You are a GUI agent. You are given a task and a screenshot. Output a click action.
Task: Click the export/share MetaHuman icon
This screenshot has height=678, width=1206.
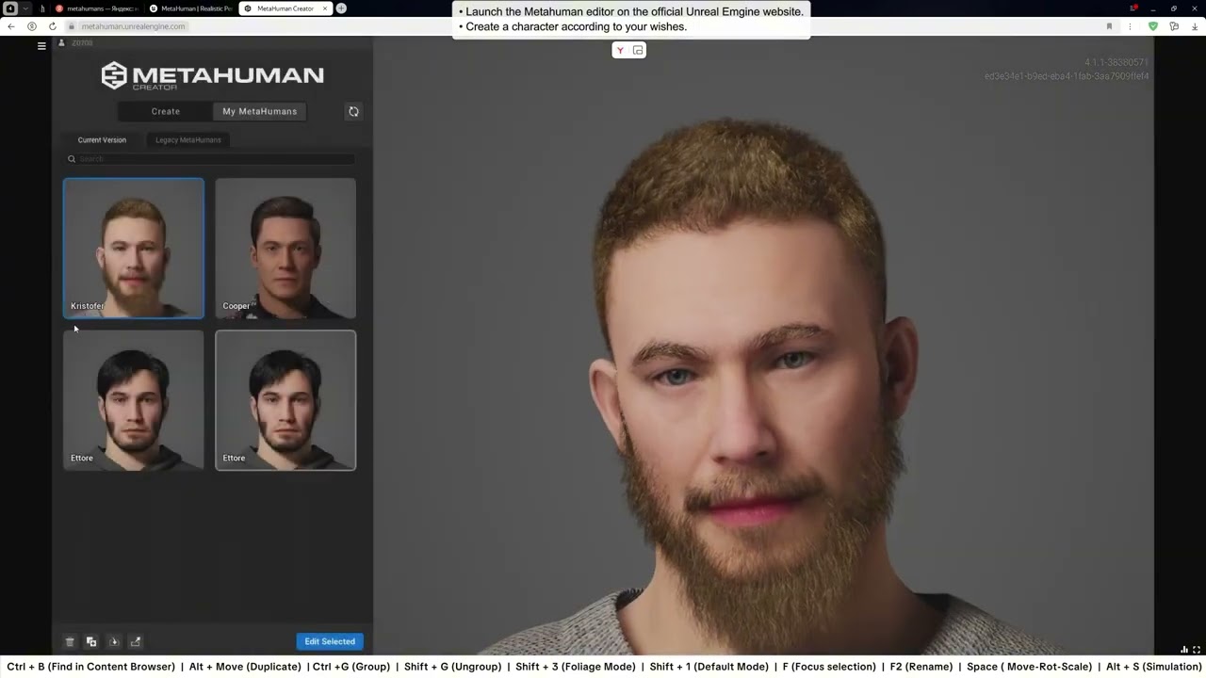point(136,641)
